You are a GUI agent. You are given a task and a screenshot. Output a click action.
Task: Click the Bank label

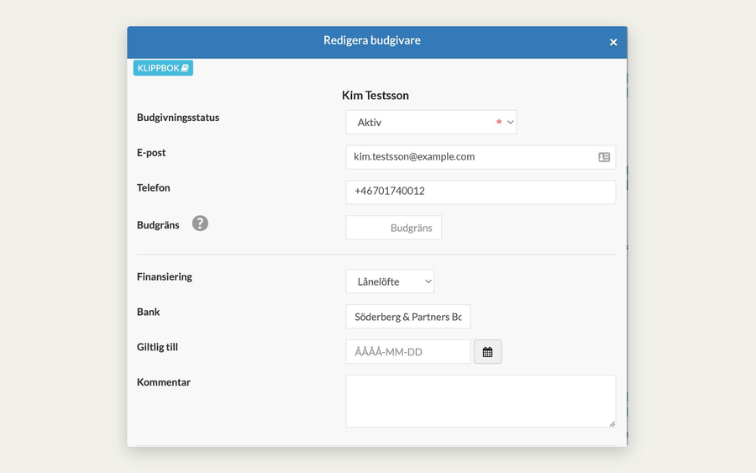click(148, 312)
